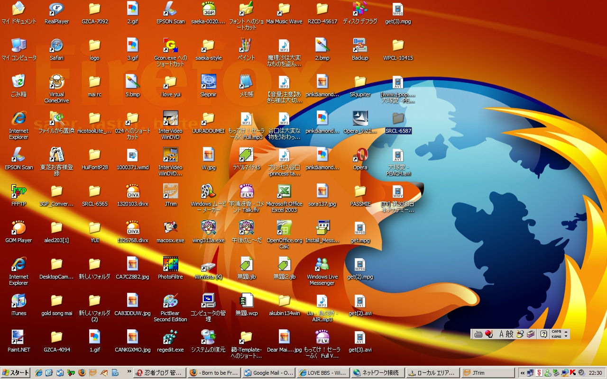Select the WPCL-10415 folder
The width and height of the screenshot is (607, 379).
(x=398, y=49)
